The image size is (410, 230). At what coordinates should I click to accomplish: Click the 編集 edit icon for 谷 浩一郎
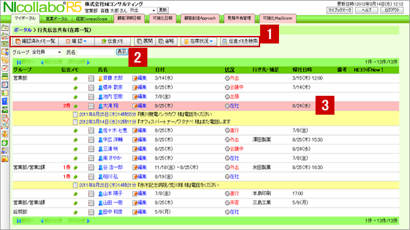[139, 168]
